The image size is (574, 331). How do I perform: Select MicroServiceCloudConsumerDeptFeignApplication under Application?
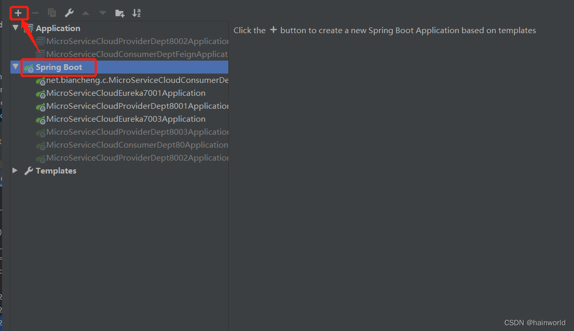[x=138, y=54]
